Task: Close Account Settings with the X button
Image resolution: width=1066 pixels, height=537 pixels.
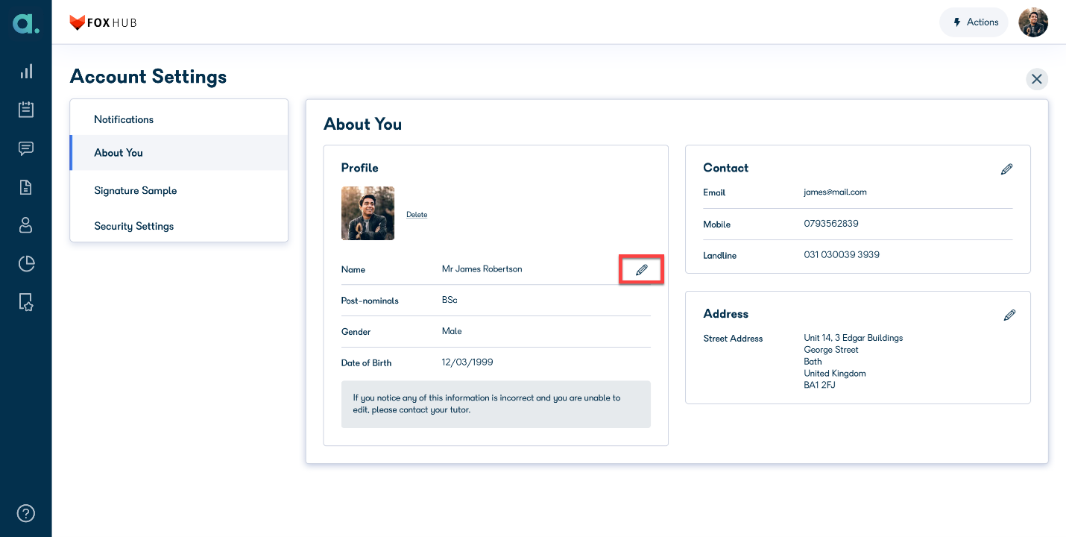Action: tap(1037, 79)
